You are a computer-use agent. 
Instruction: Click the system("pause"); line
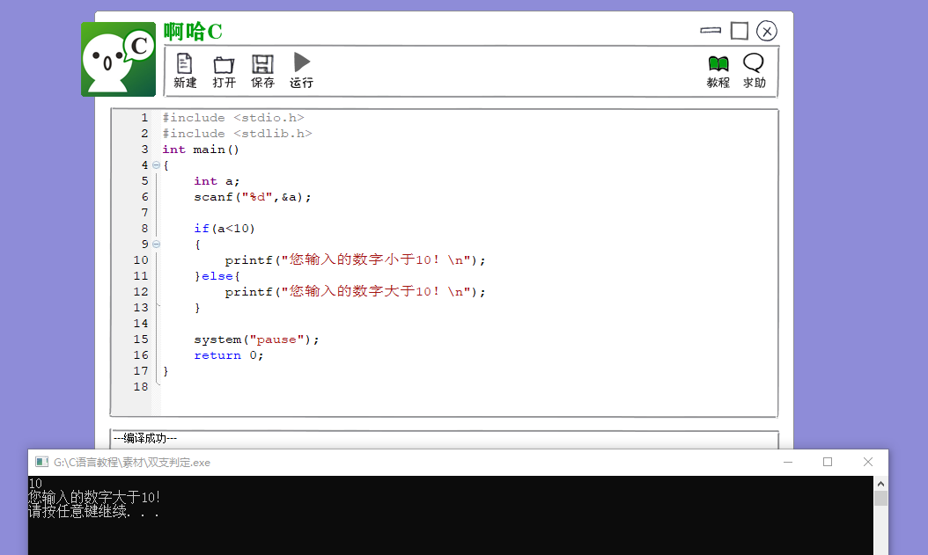coord(256,340)
